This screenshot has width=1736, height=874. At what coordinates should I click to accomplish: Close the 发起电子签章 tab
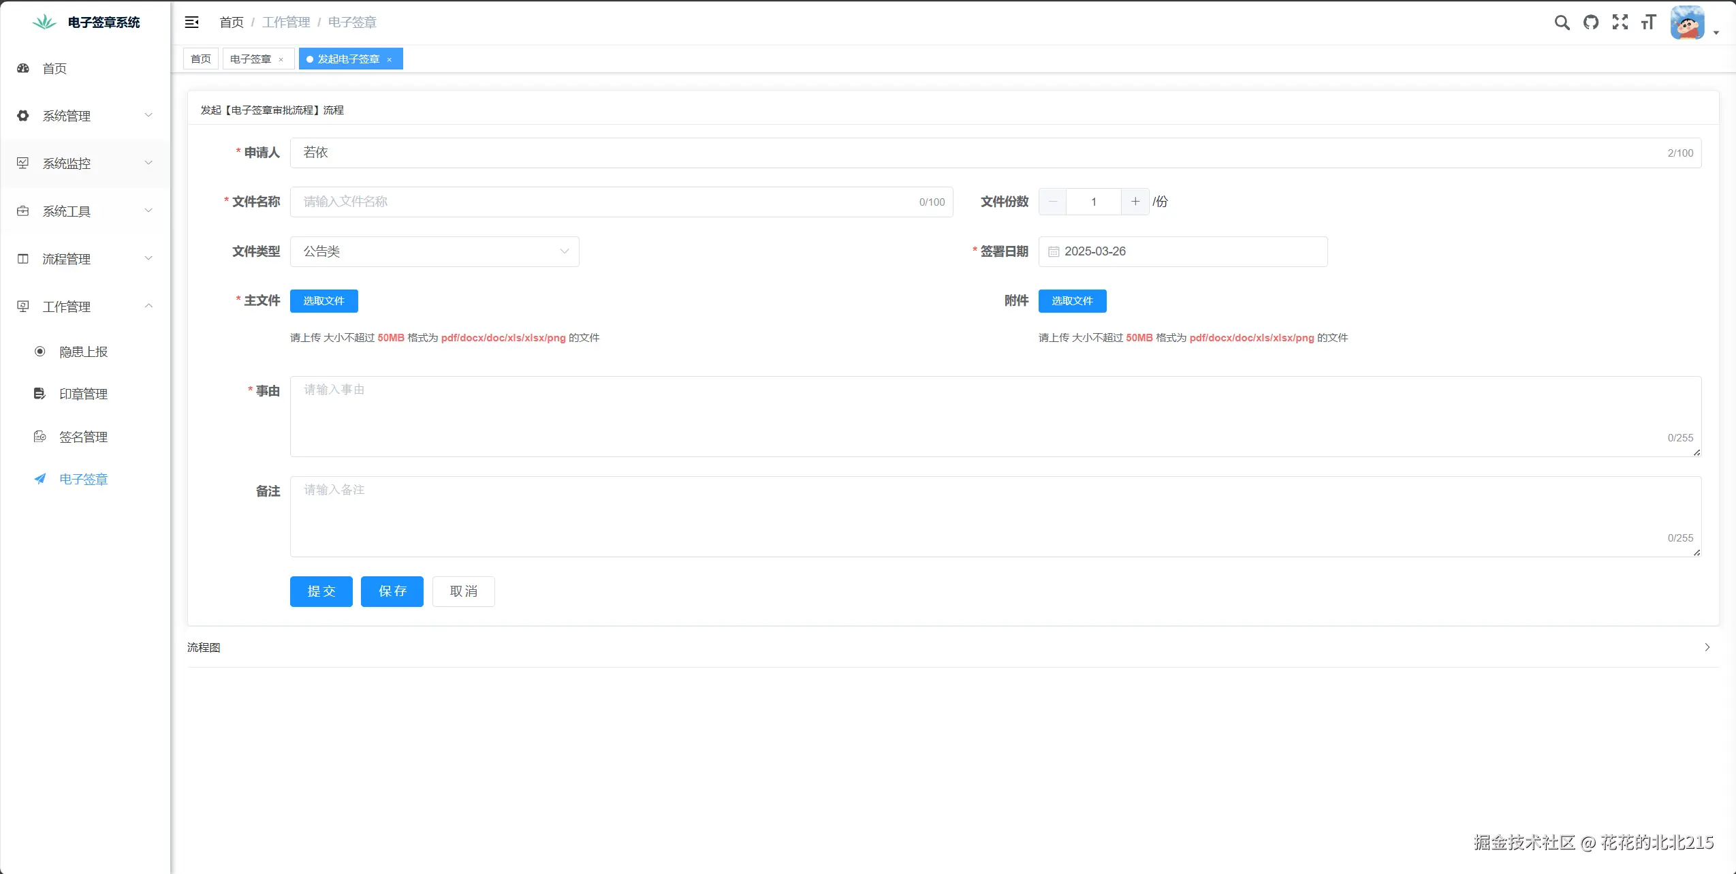tap(390, 60)
